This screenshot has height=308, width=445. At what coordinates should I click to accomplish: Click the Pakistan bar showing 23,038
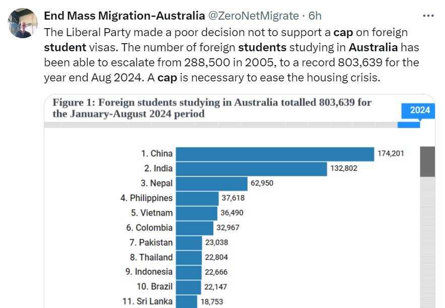[x=189, y=242]
